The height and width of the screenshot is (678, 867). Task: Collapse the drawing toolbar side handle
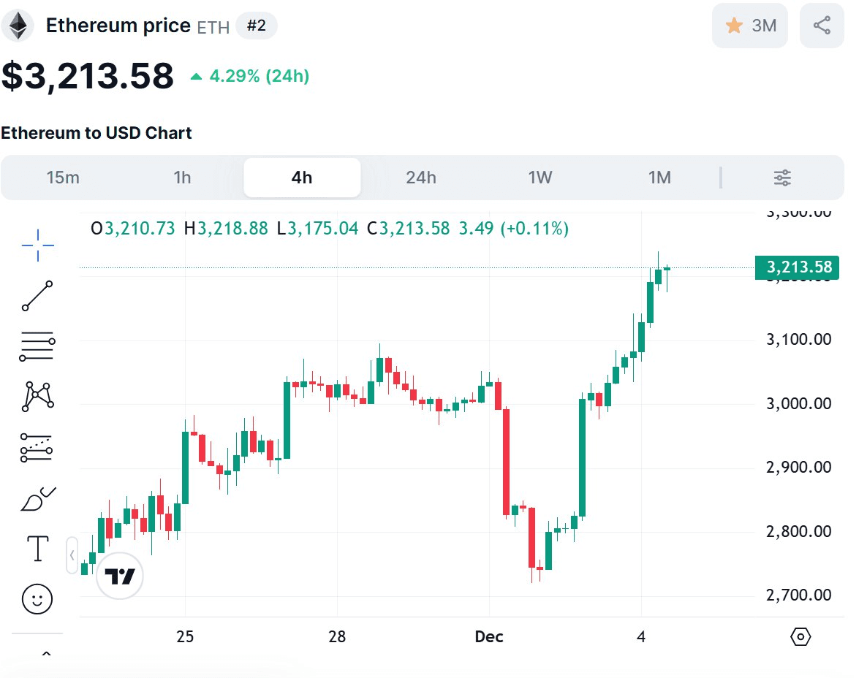point(72,555)
